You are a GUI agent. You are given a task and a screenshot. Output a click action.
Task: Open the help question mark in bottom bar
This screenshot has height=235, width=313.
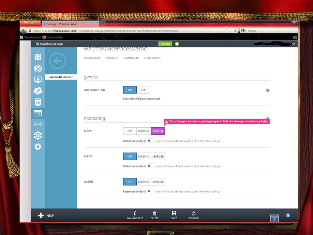click(x=288, y=215)
